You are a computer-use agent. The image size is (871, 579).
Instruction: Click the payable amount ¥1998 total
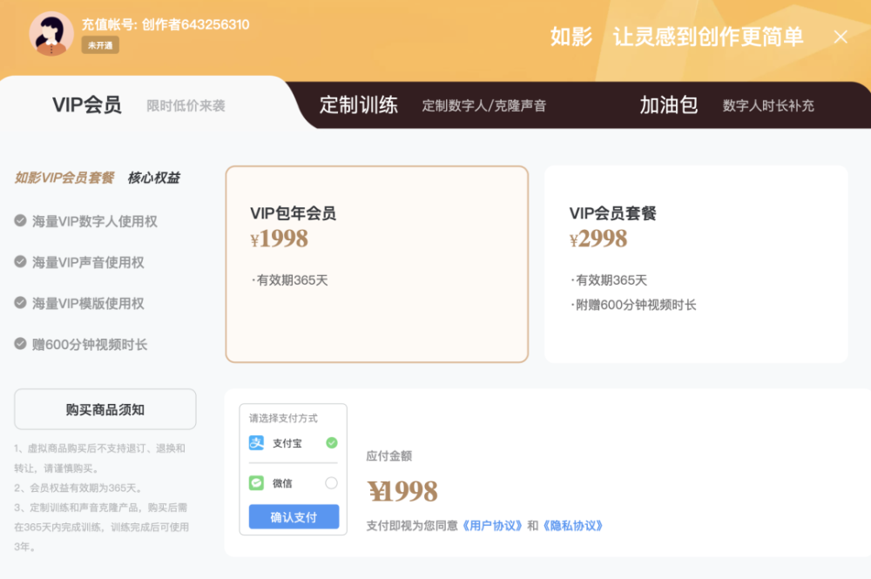click(x=402, y=491)
